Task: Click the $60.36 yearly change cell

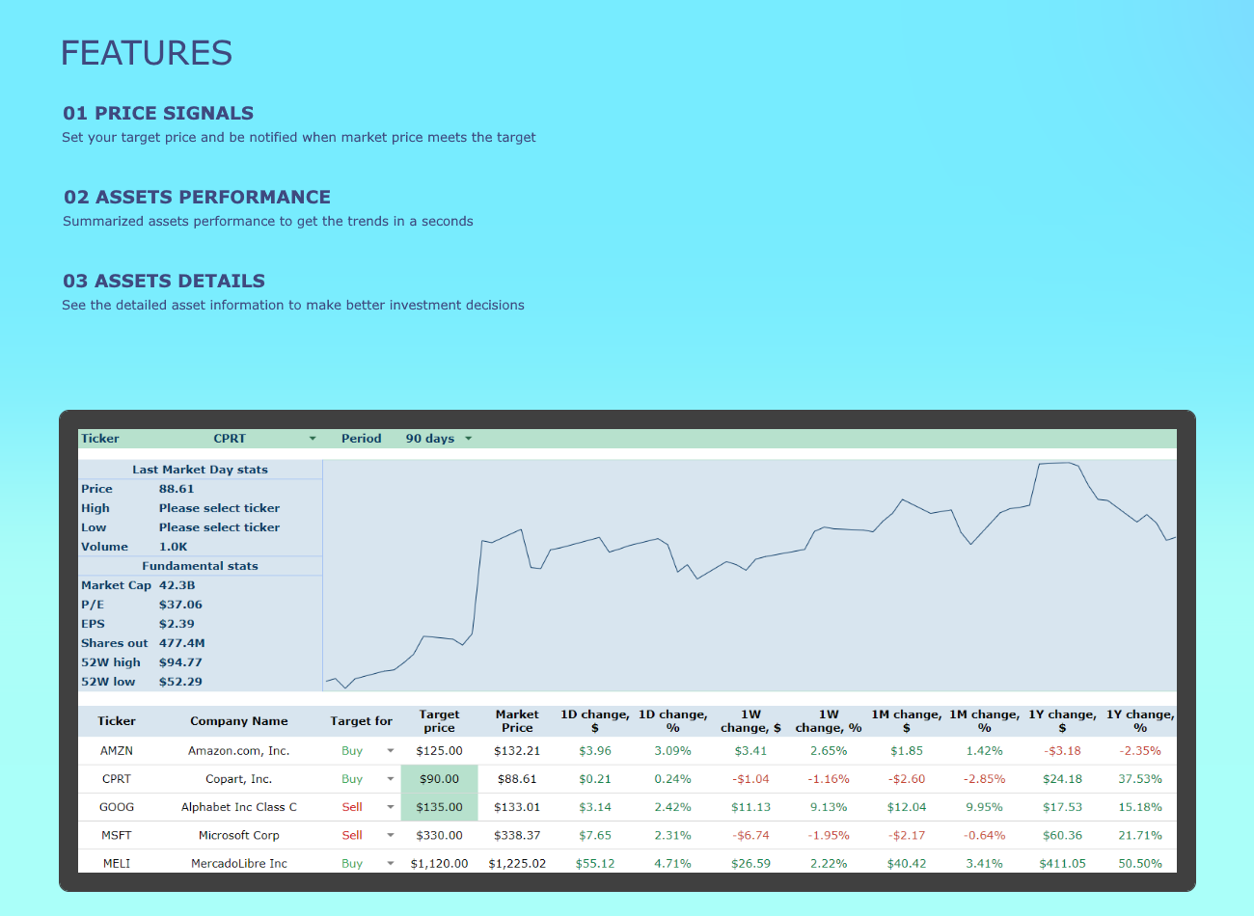Action: pyautogui.click(x=1062, y=835)
